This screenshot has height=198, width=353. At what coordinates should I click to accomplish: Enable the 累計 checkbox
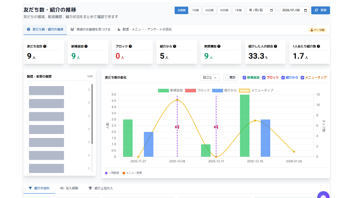227,78
